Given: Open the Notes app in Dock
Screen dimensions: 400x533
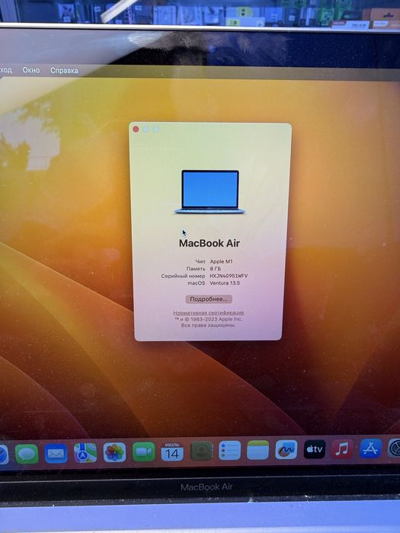Looking at the screenshot, I should pos(258,450).
